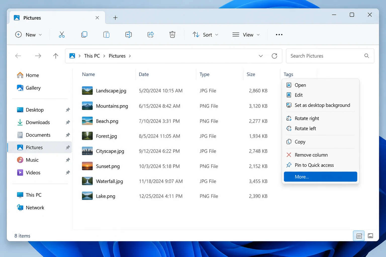
Task: Open Desktop in navigation pane
Action: (x=35, y=110)
